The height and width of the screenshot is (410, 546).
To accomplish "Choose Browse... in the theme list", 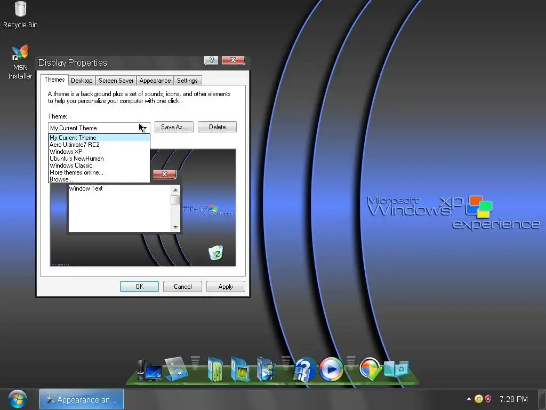I will coord(99,179).
